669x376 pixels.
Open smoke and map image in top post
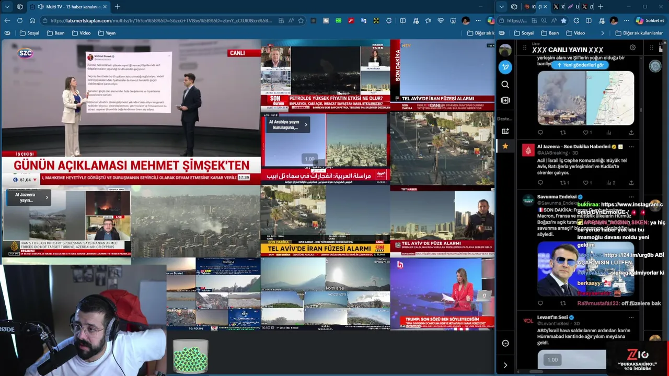coord(586,98)
